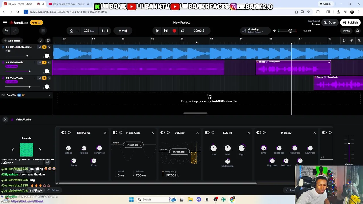Start recording with the red record button
Viewport: 363px width, 204px height.
point(174,31)
